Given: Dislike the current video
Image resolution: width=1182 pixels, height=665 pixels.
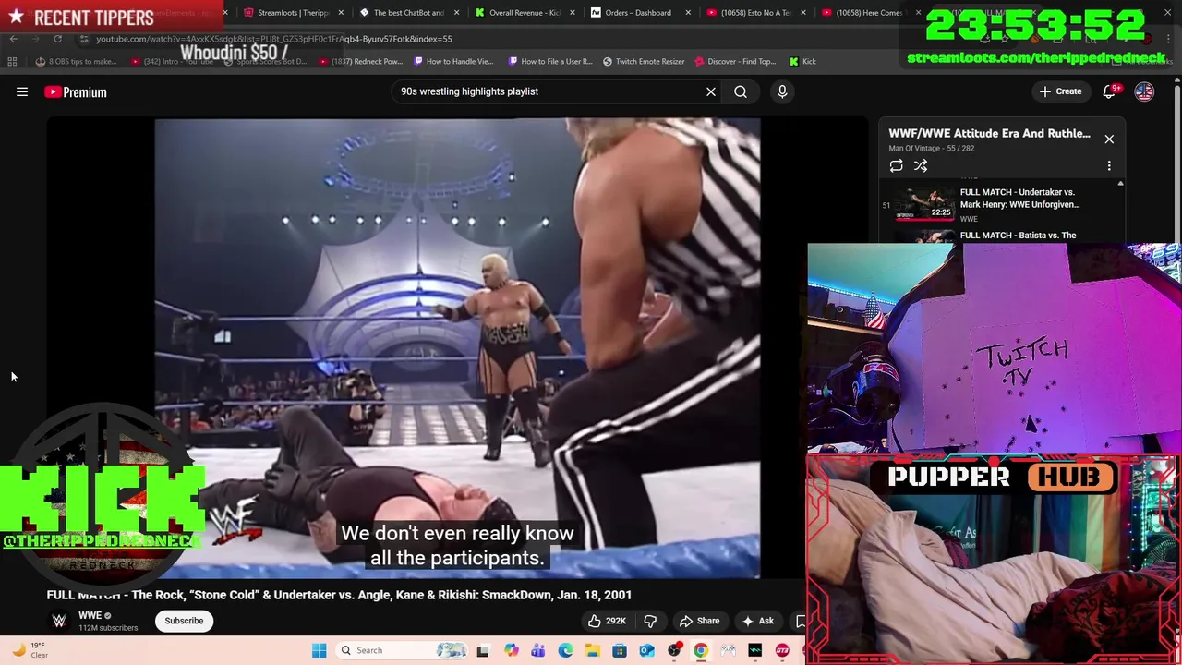Looking at the screenshot, I should (x=650, y=621).
